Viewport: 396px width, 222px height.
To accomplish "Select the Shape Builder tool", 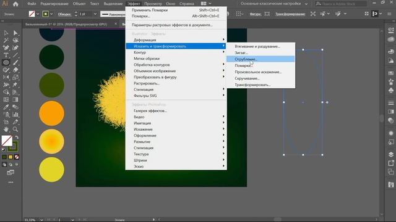I will 6,92.
